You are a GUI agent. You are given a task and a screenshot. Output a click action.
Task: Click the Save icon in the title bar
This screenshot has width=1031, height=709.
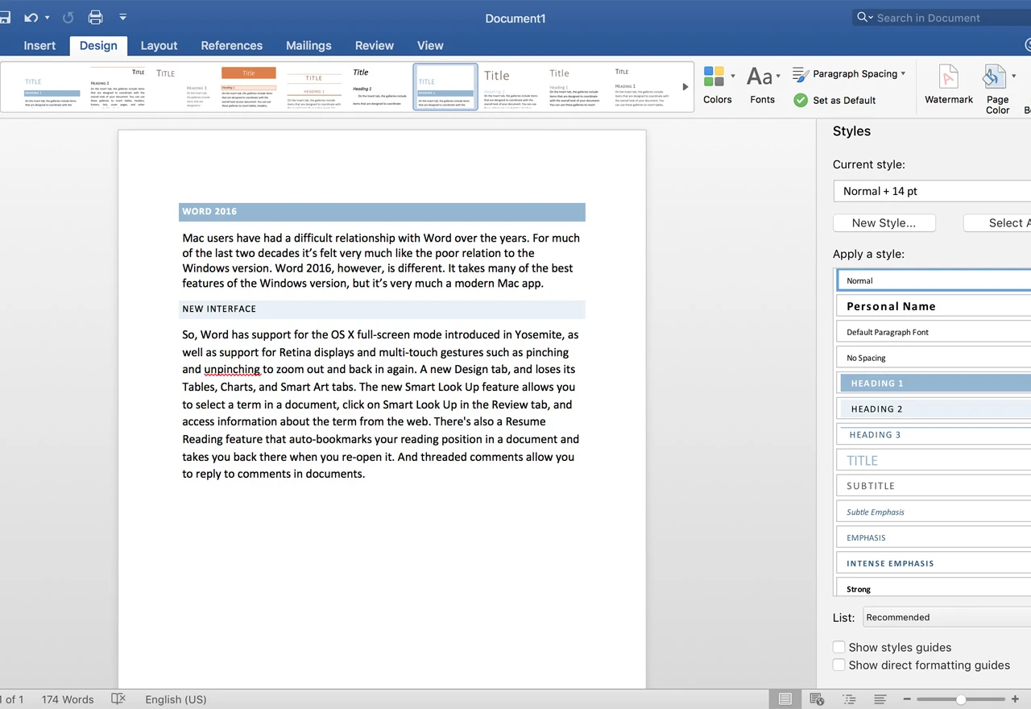point(4,17)
